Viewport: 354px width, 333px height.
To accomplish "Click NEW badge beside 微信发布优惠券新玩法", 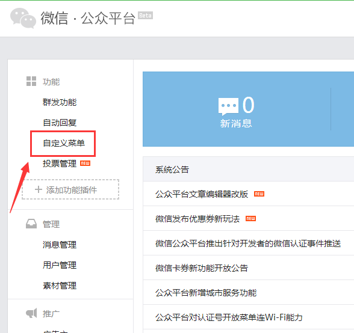I will click(250, 218).
